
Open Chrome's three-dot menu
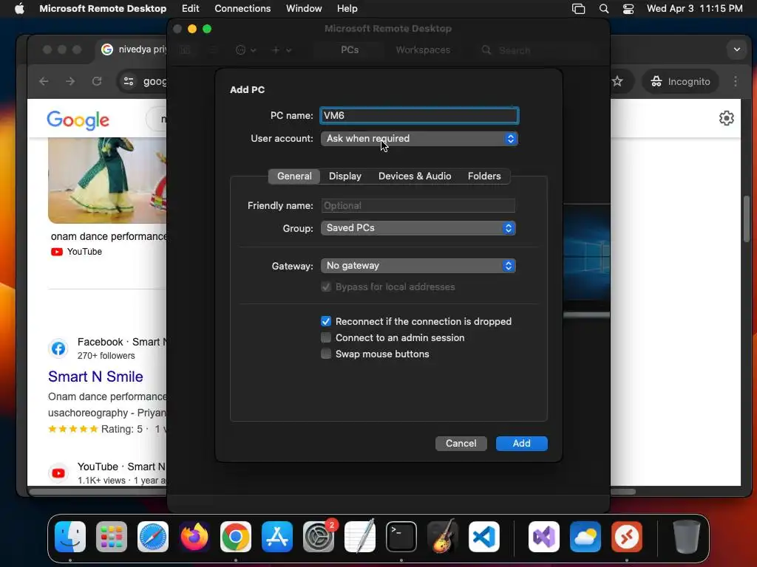(x=736, y=81)
